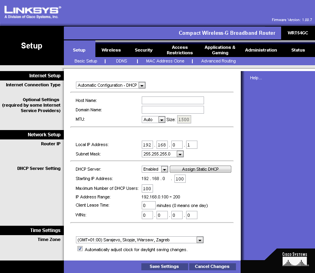Open the Administration tab
The image size is (315, 273).
coord(261,50)
